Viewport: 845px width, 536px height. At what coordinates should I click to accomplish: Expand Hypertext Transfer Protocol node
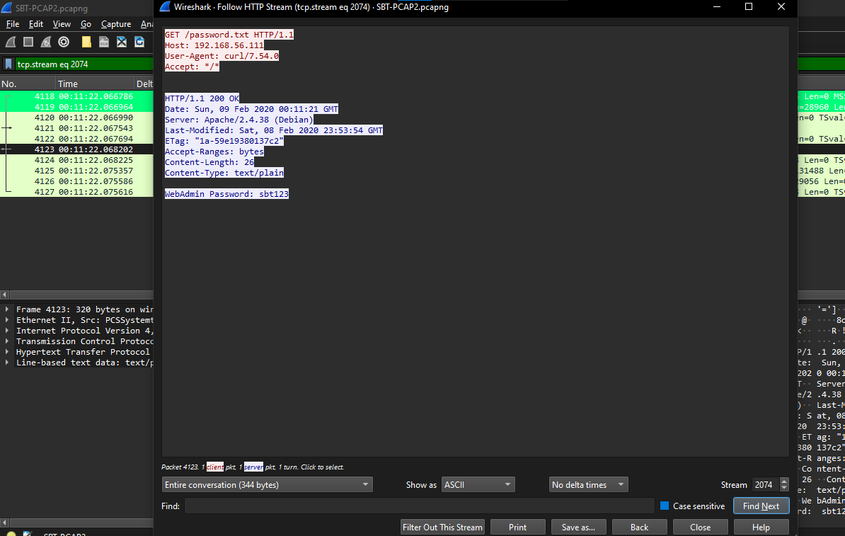[x=7, y=352]
